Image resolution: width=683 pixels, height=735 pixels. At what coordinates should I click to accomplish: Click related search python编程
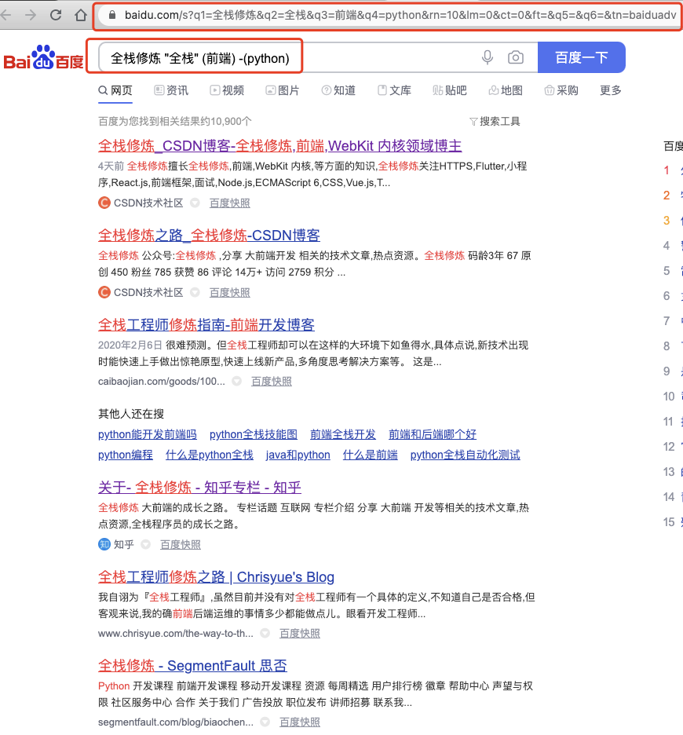coord(126,455)
